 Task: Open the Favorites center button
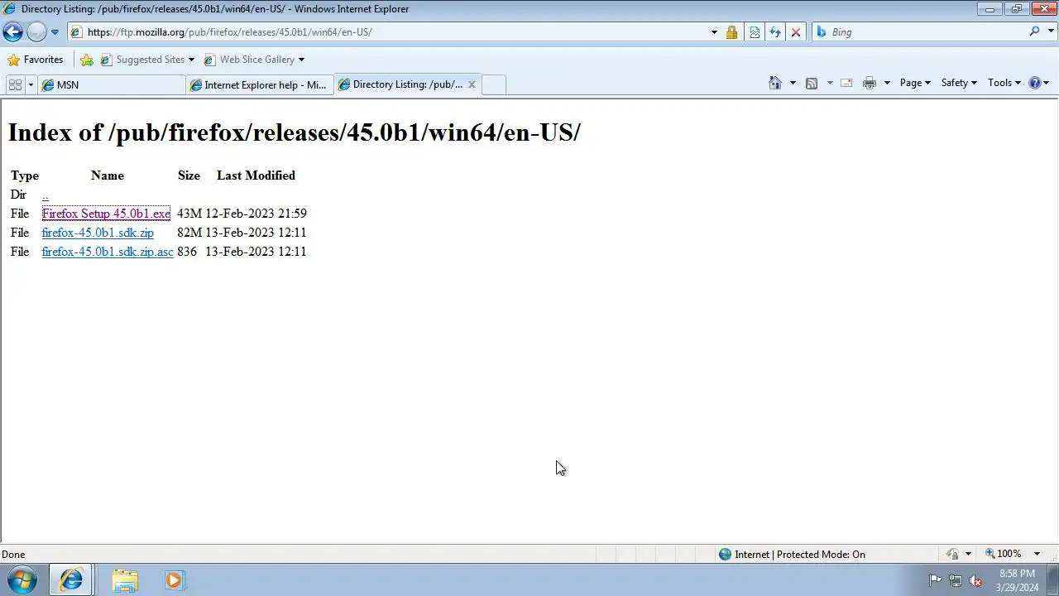click(x=35, y=60)
